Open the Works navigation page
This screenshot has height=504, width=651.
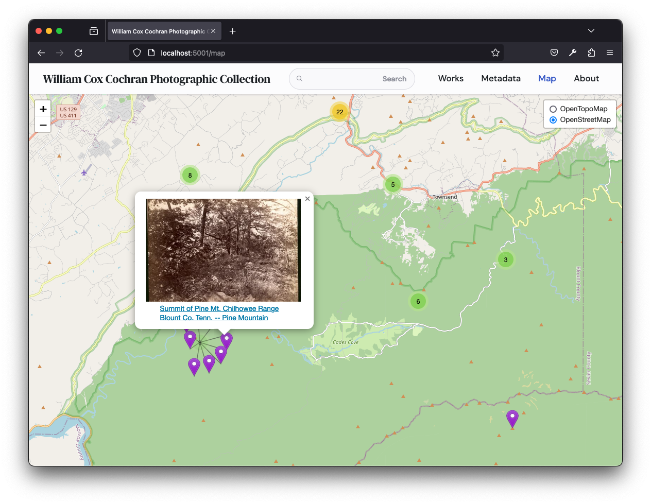(x=451, y=79)
